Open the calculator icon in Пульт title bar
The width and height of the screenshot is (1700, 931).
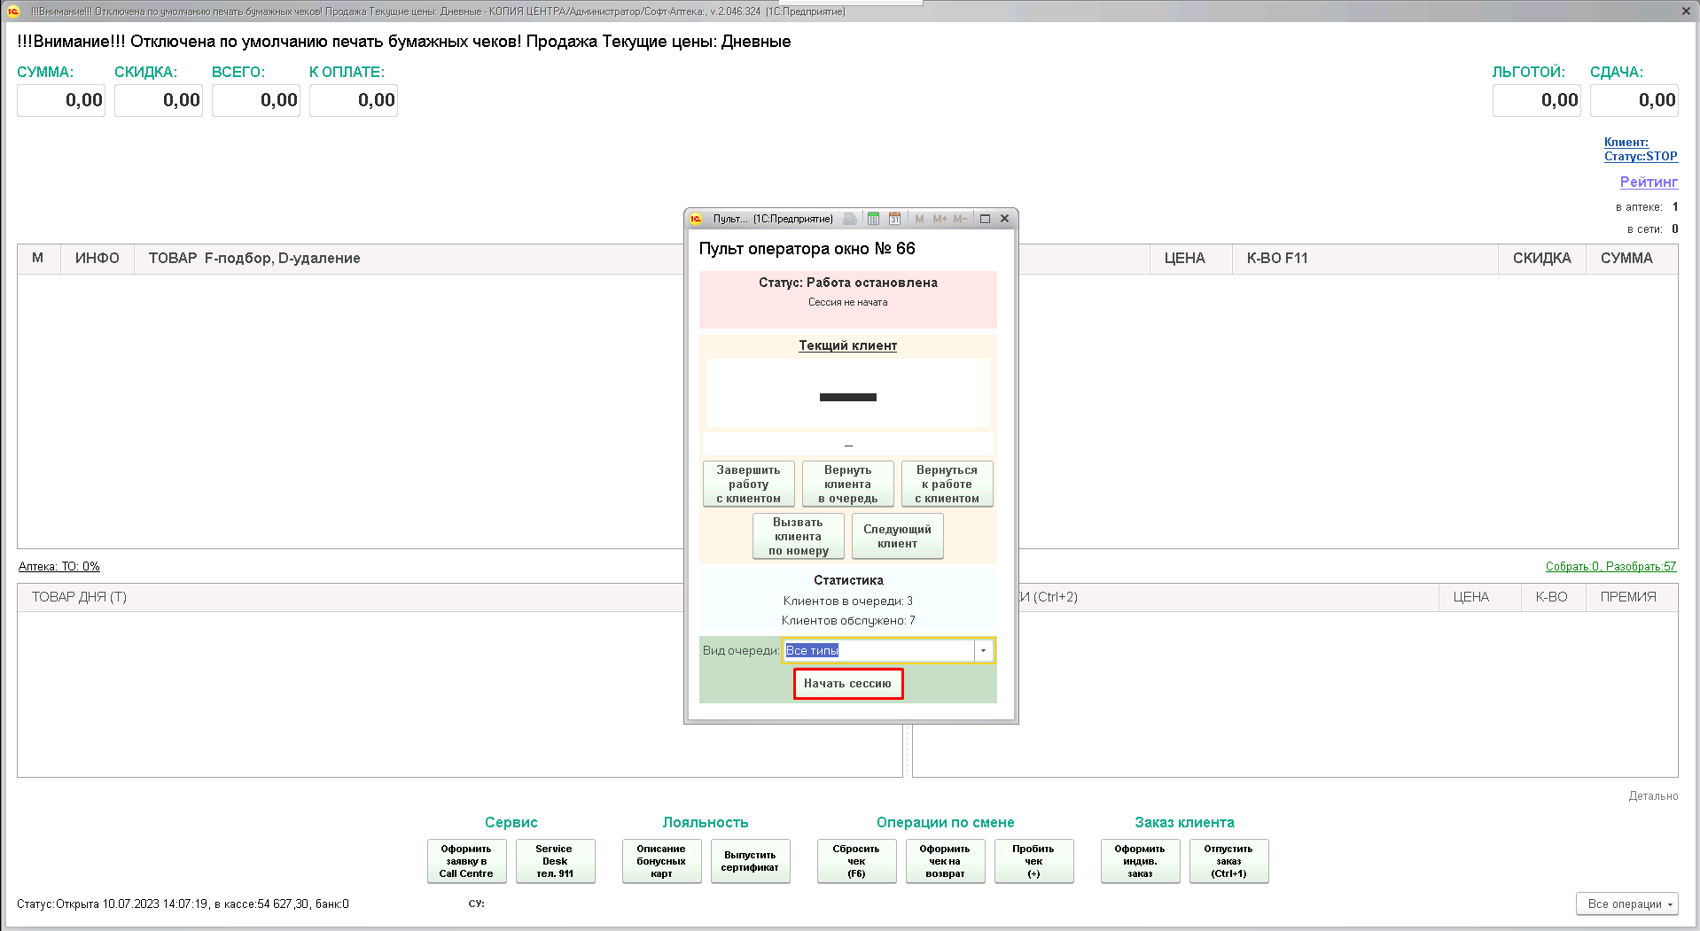point(873,219)
